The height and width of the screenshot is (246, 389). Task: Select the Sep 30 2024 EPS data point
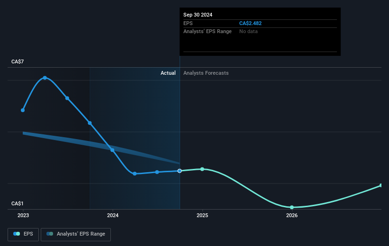pyautogui.click(x=180, y=171)
